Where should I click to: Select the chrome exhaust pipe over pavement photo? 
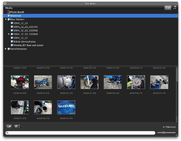113,82
